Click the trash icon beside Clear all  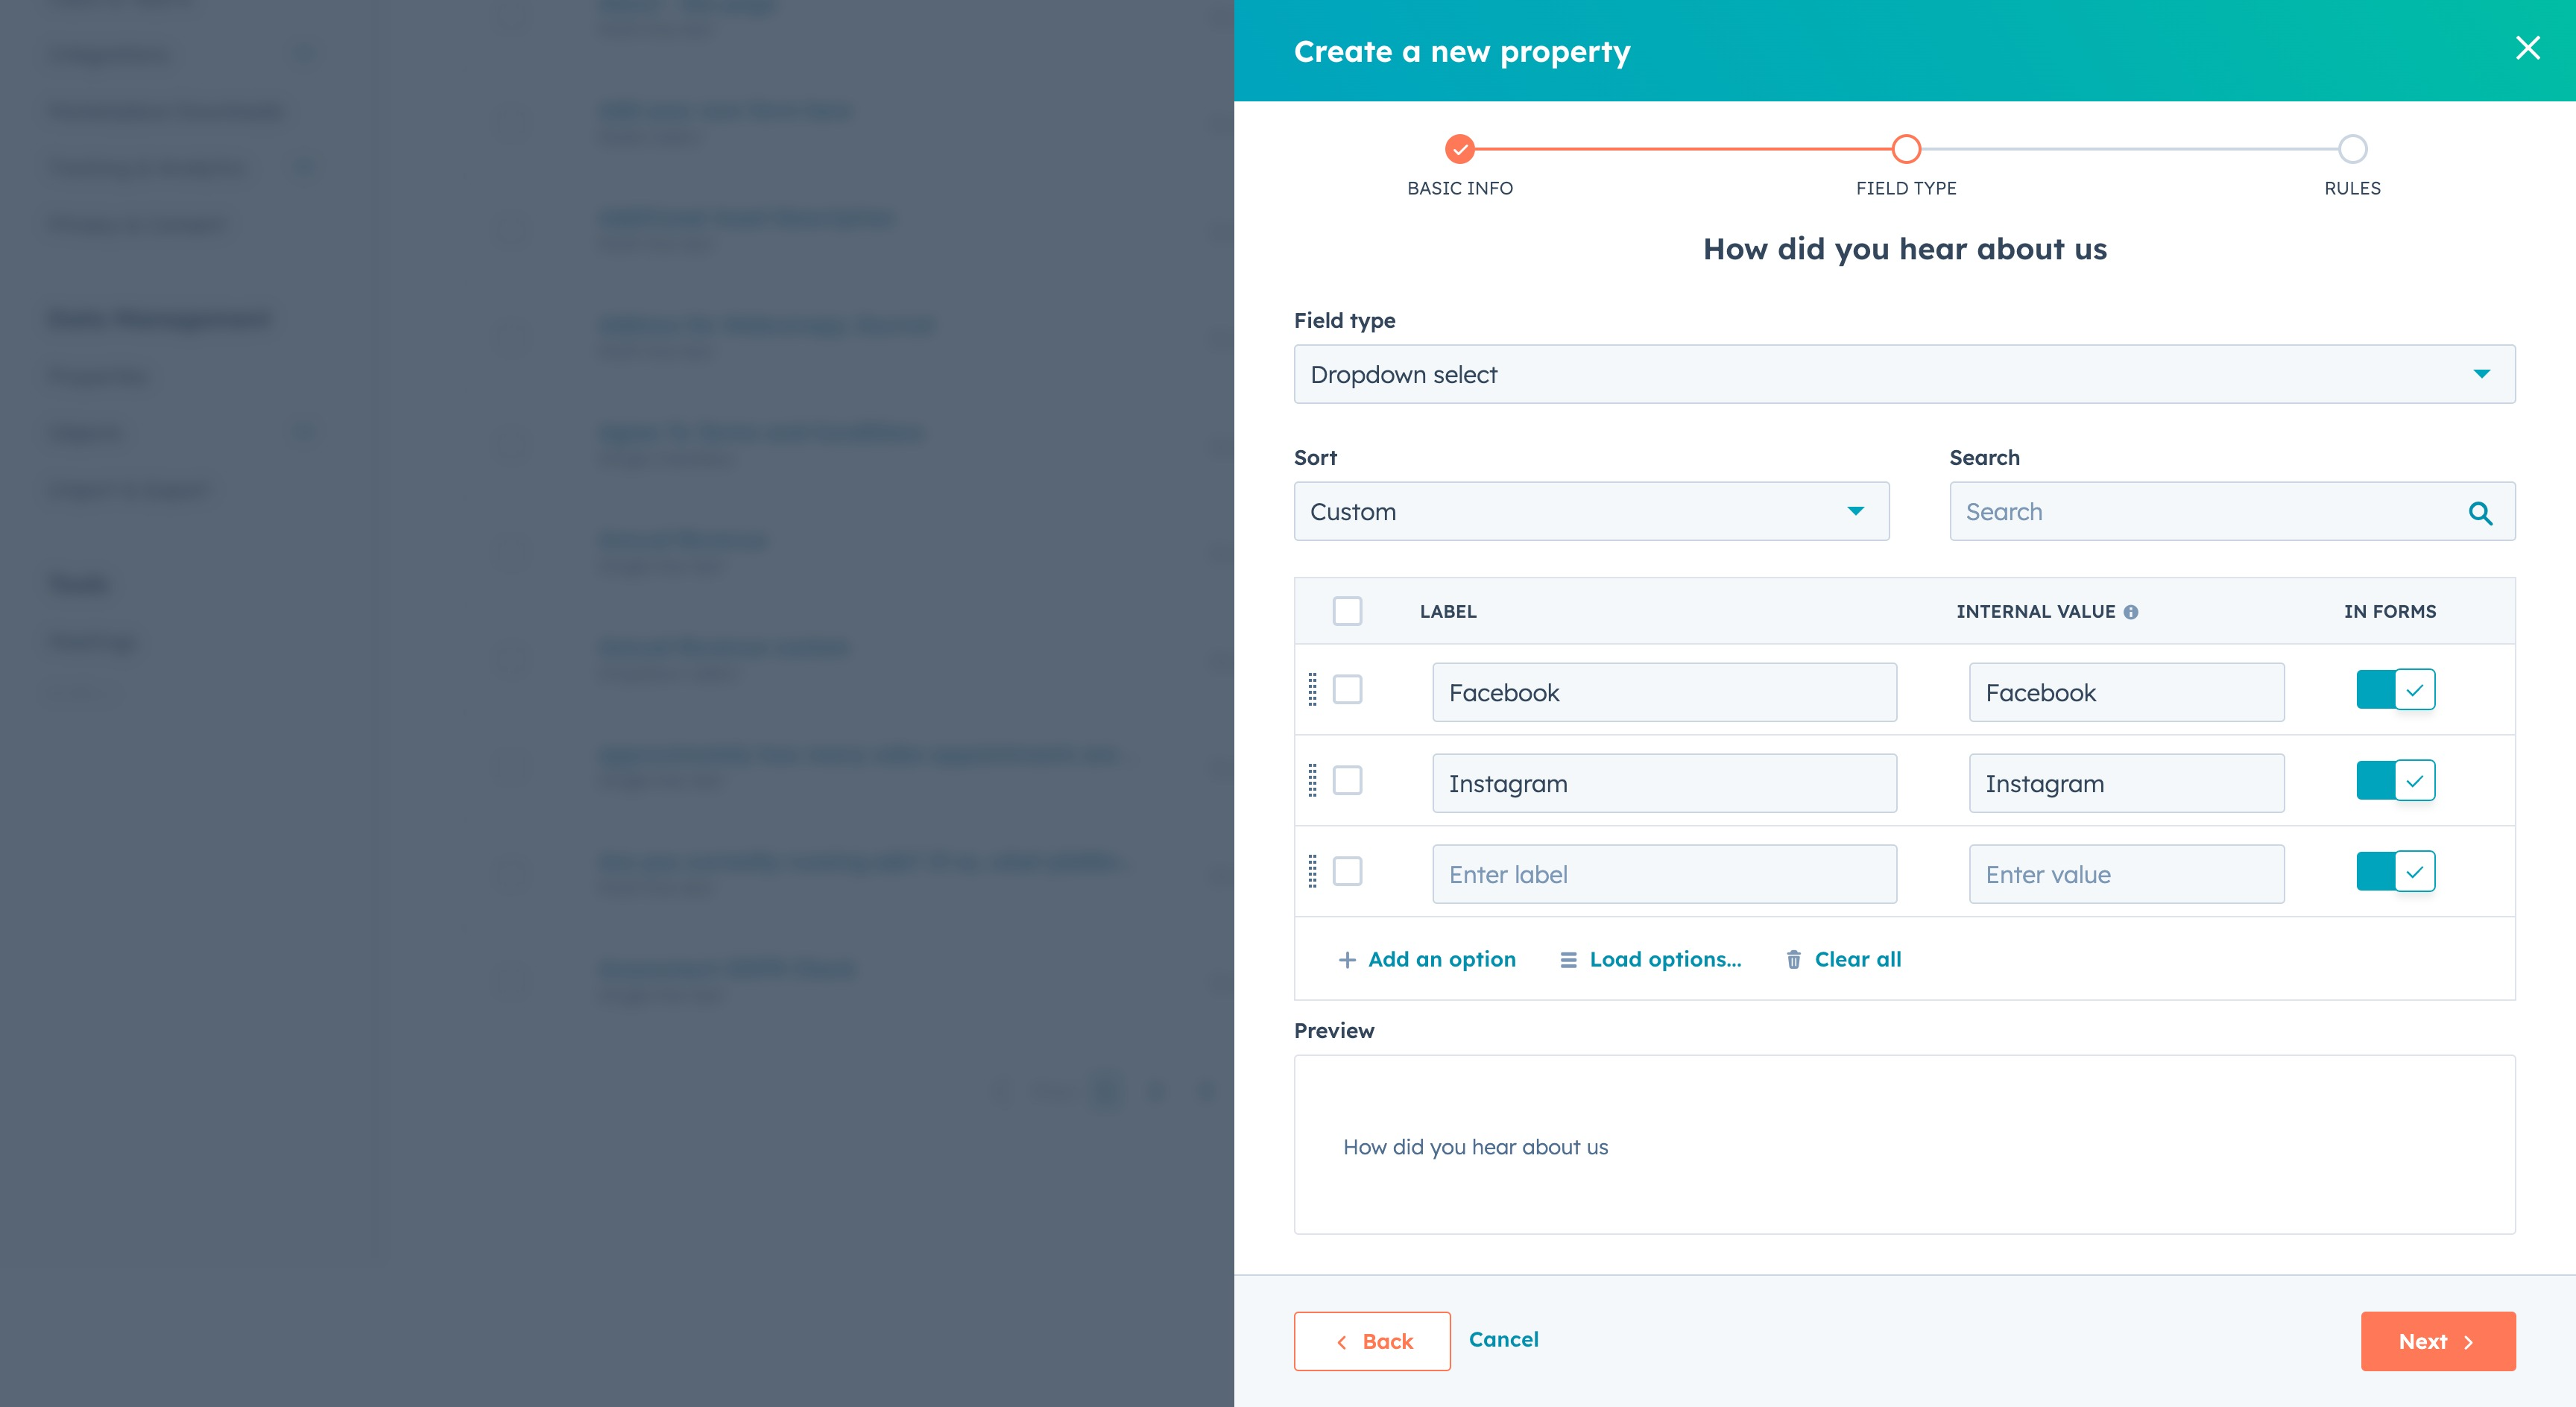pos(1793,959)
